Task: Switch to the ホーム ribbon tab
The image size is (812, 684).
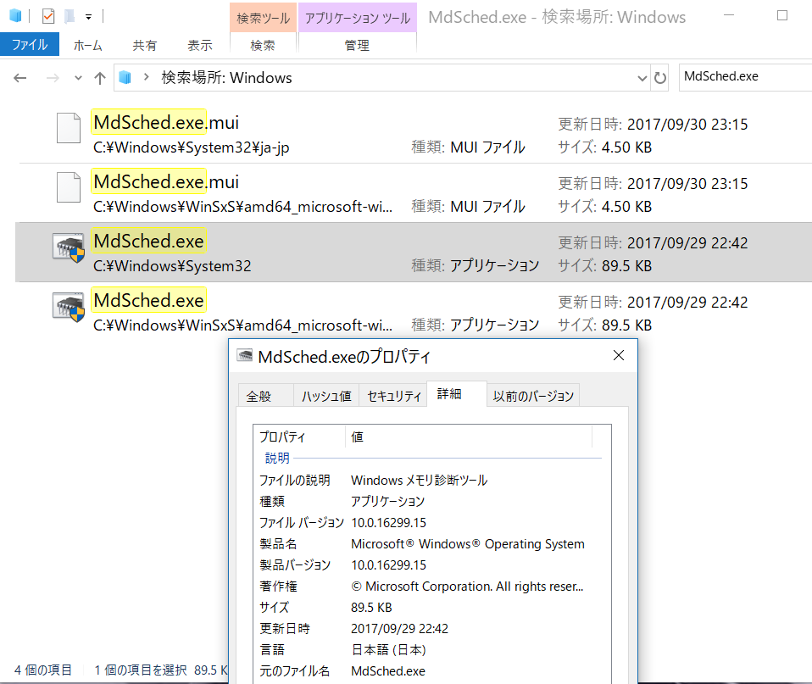Action: click(88, 46)
